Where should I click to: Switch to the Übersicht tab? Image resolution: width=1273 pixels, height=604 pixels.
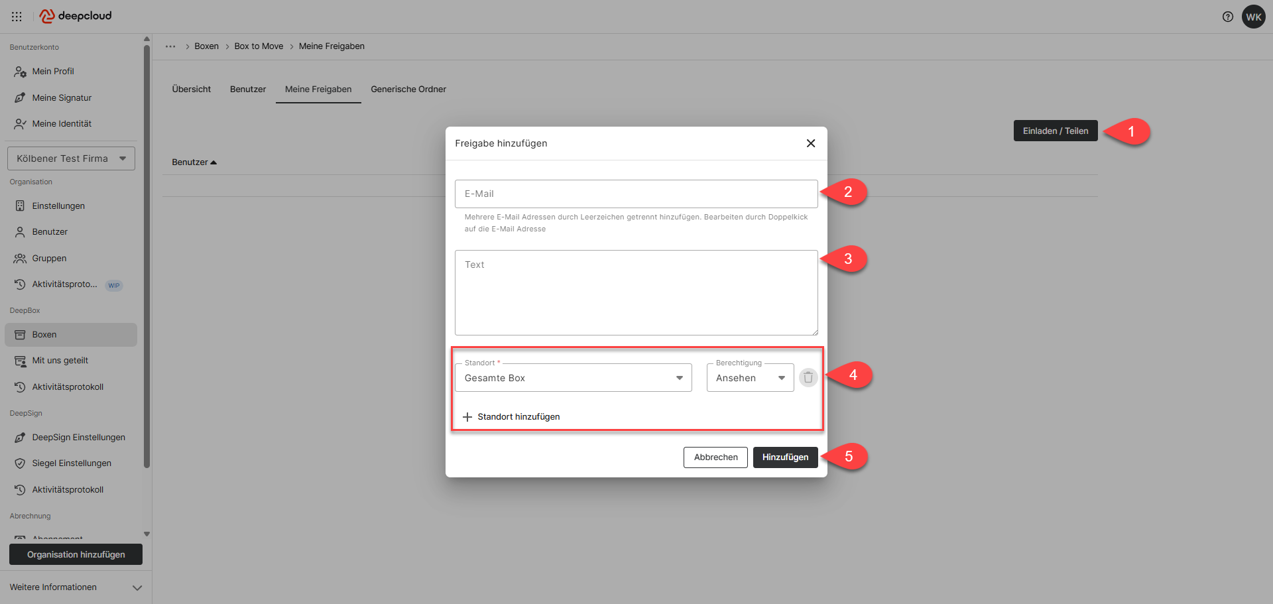point(191,90)
